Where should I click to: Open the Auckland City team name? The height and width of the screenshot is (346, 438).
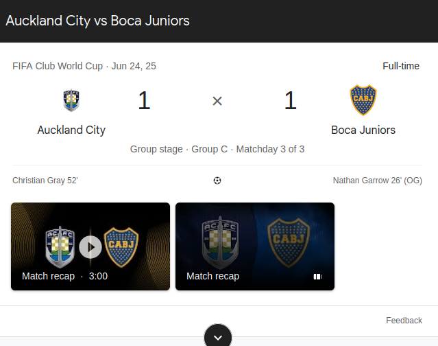[x=71, y=130]
